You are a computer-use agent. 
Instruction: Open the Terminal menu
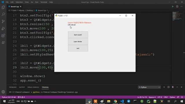click(44, 2)
